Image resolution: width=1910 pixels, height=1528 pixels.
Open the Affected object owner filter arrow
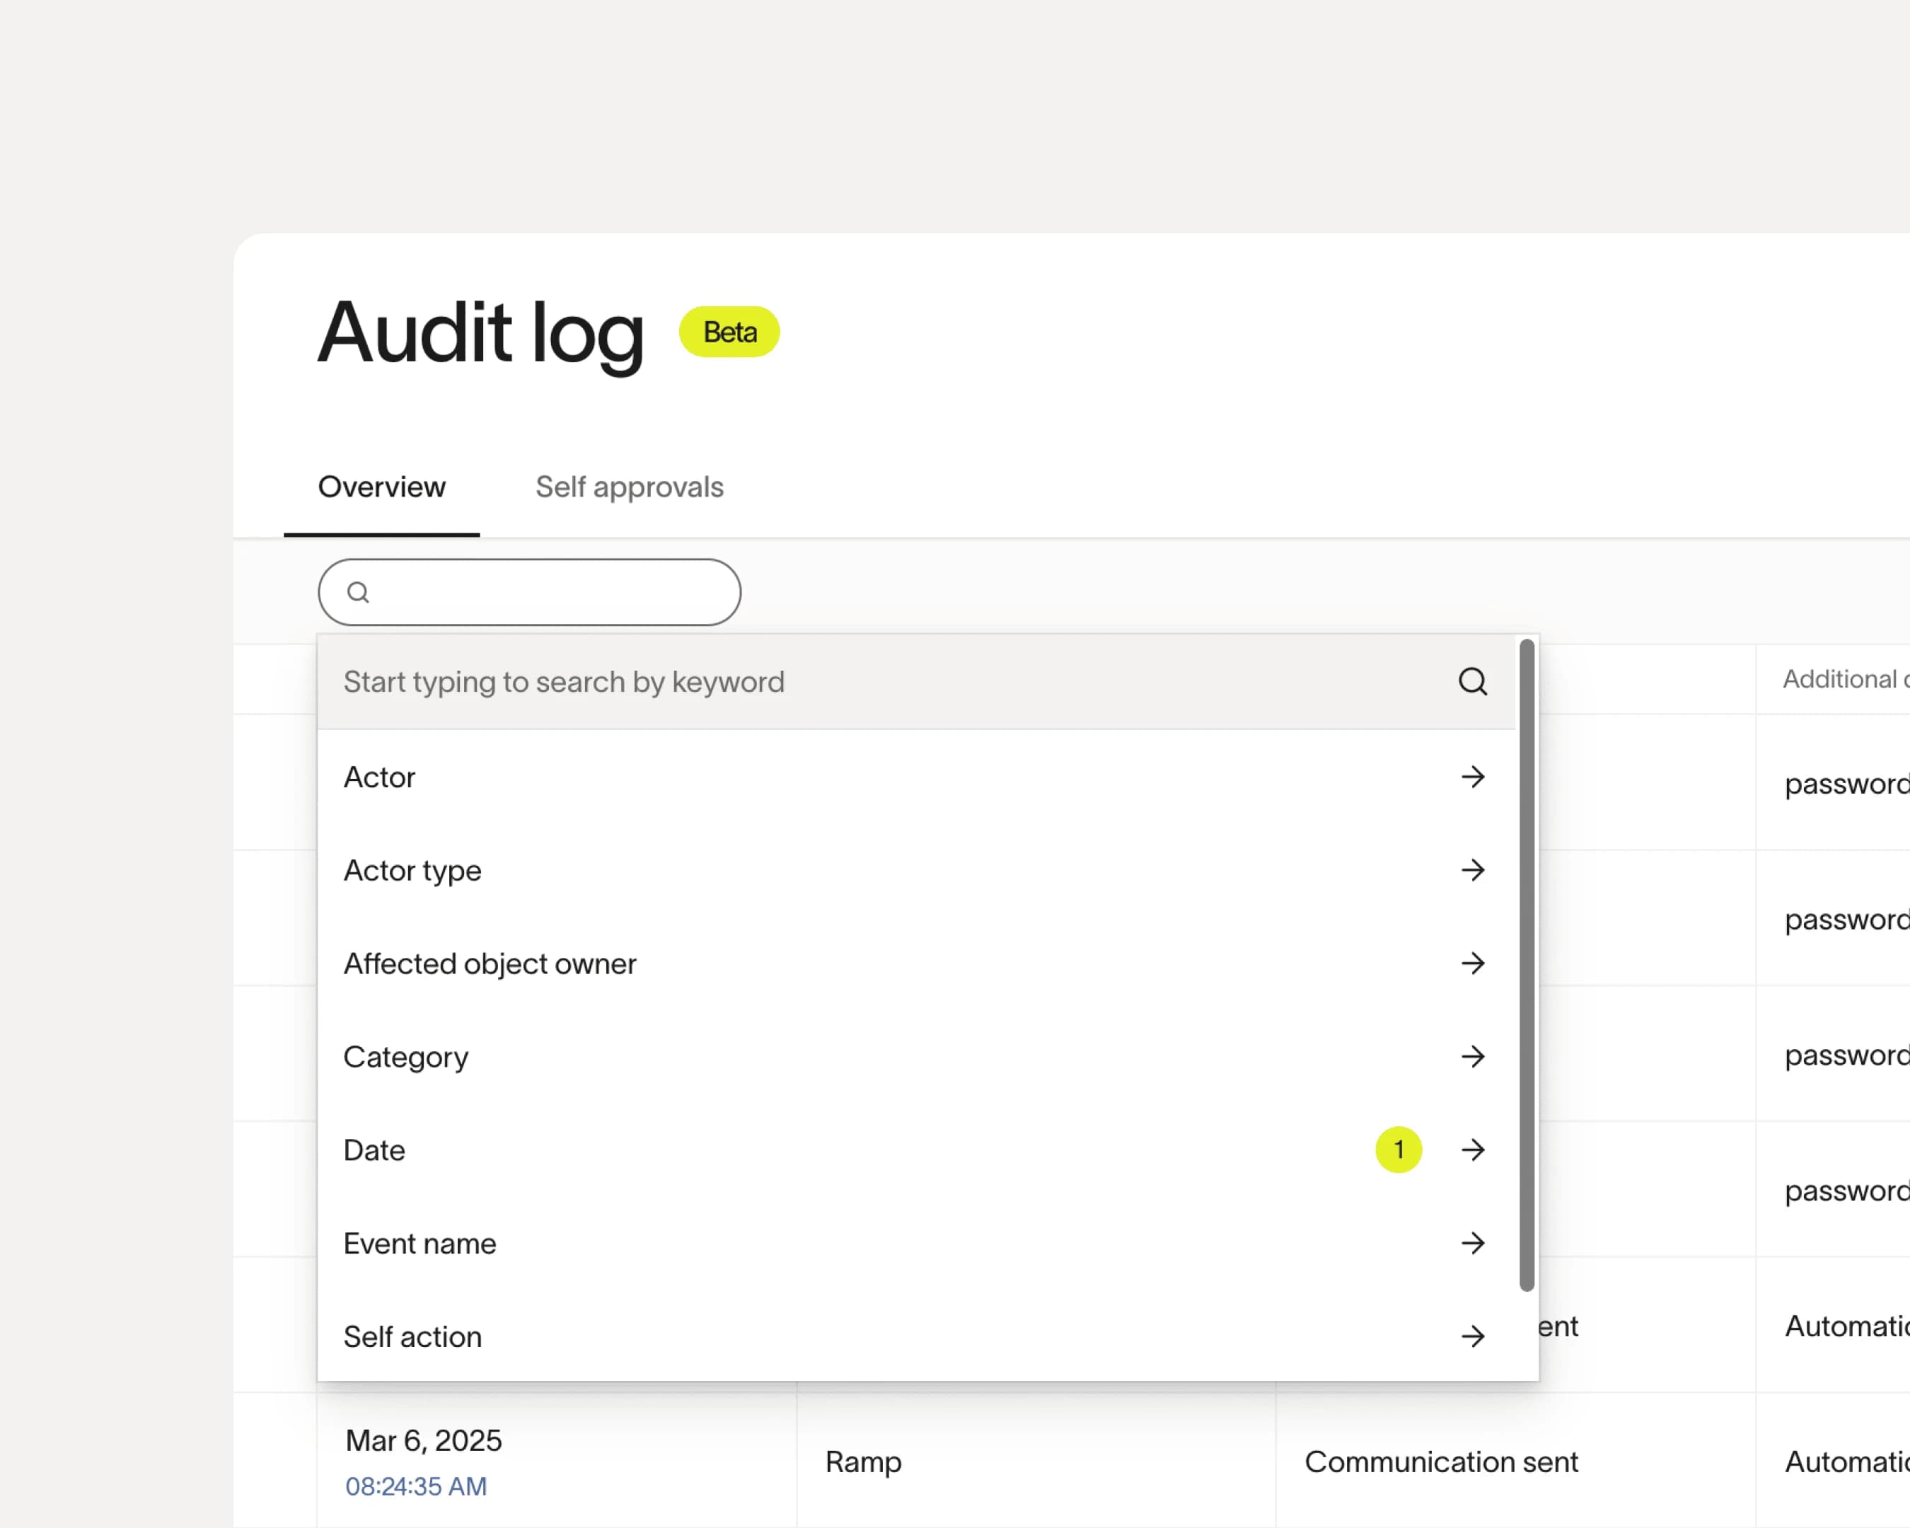1474,963
